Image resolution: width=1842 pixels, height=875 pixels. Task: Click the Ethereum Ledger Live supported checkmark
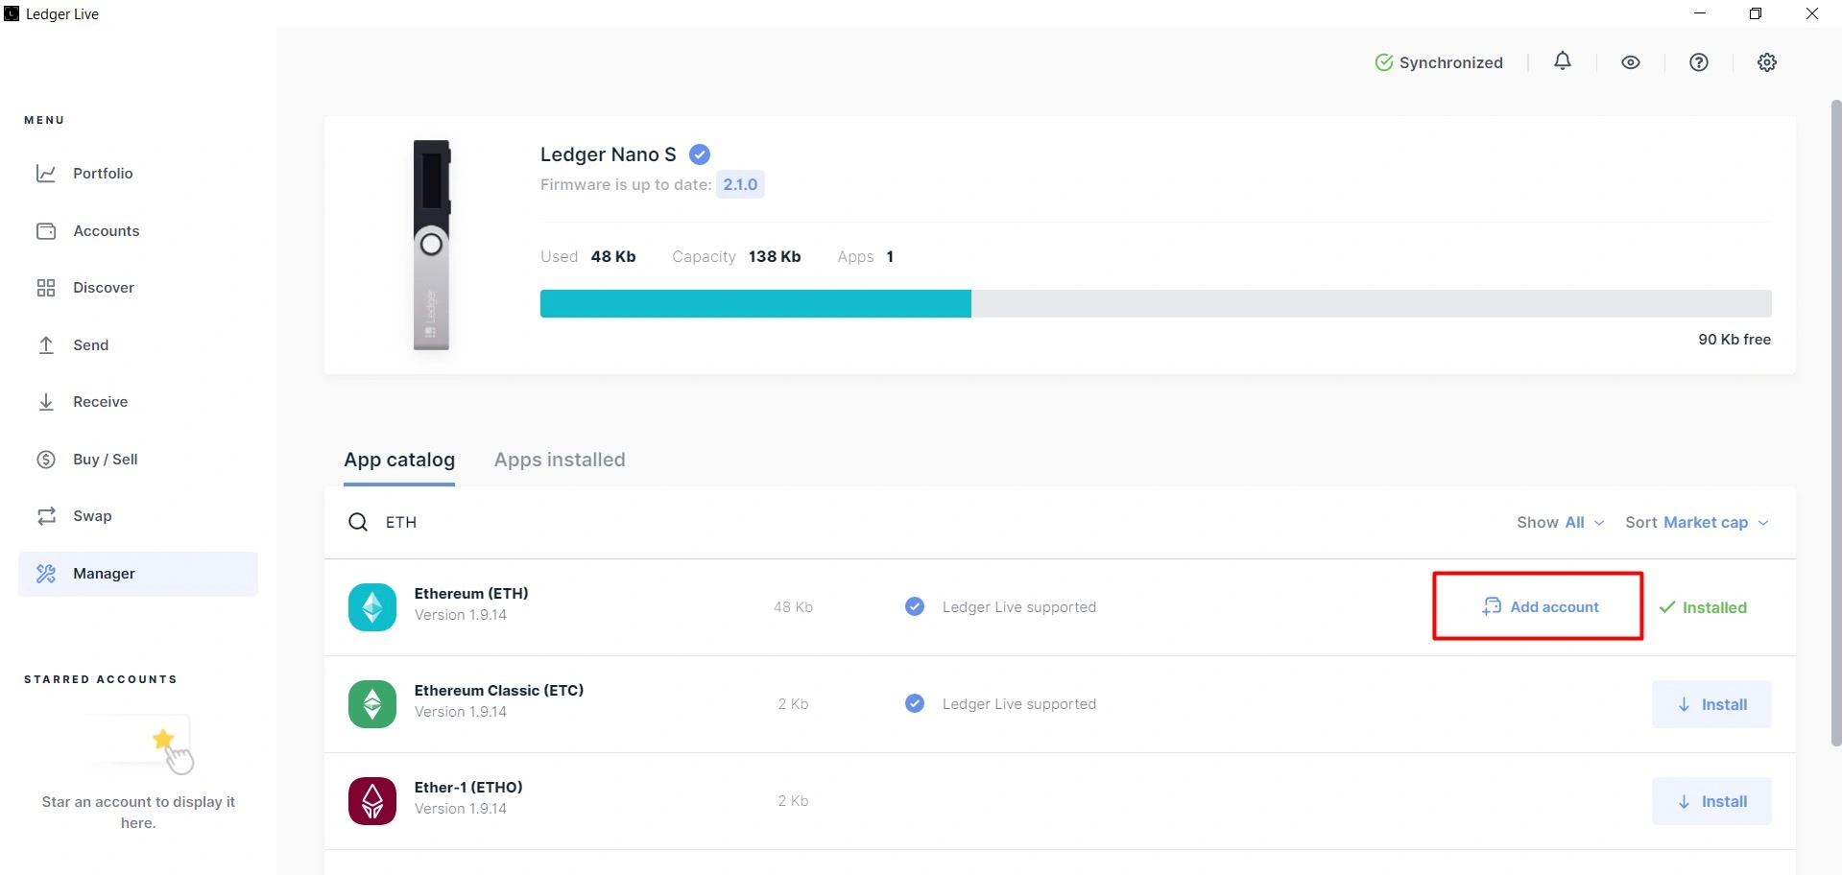(915, 606)
